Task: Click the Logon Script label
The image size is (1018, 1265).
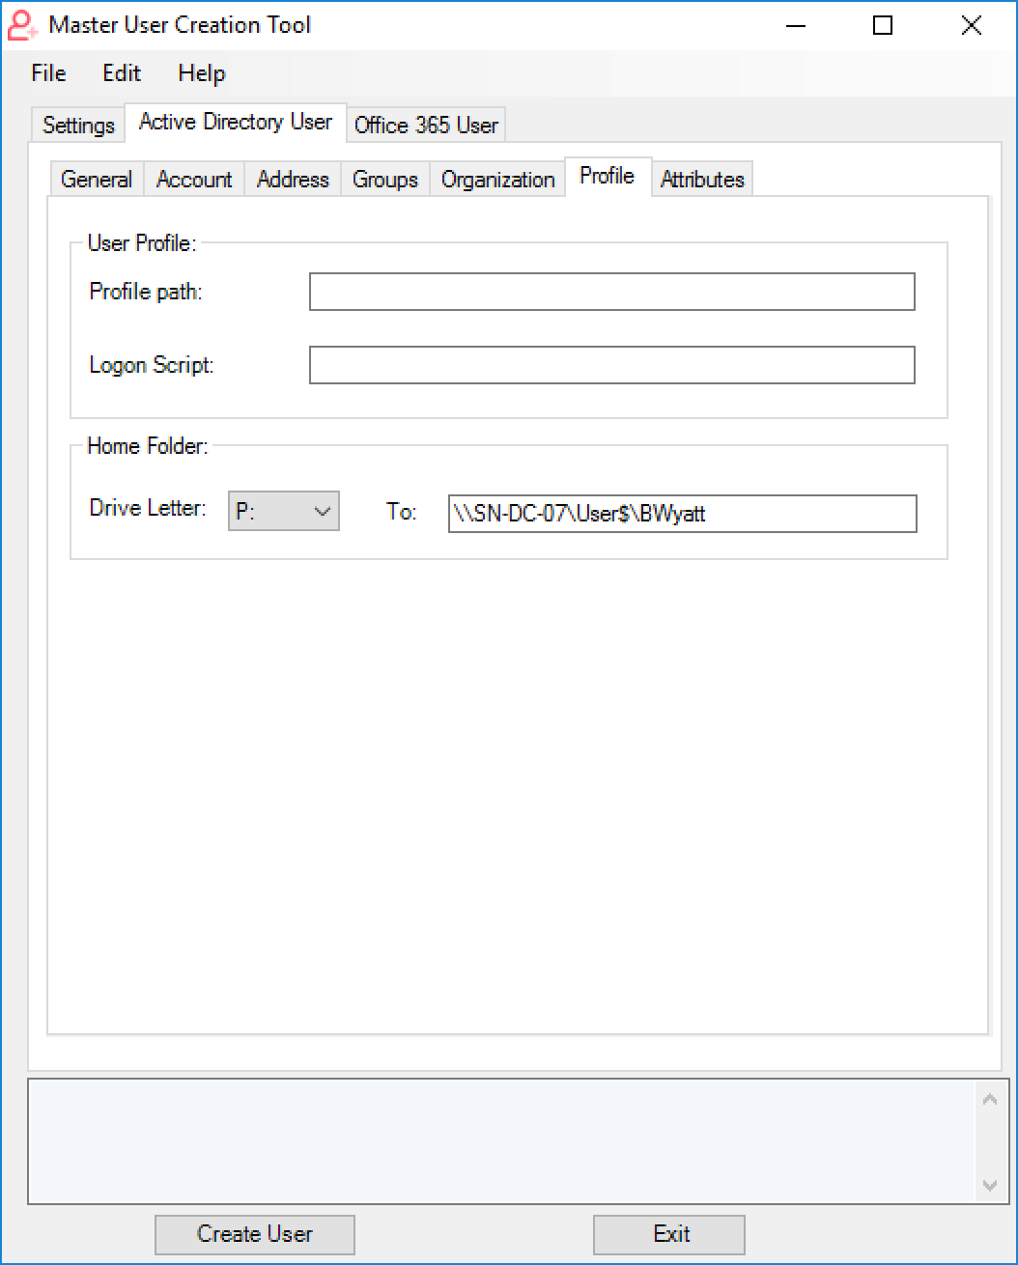Action: [152, 365]
